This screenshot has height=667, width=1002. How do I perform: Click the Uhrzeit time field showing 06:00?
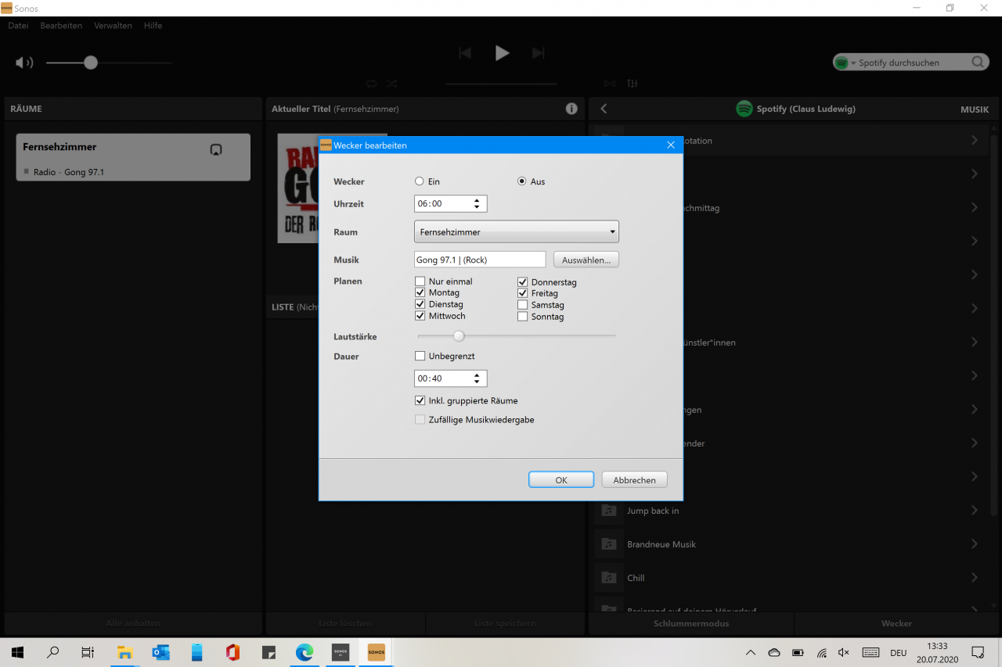450,203
